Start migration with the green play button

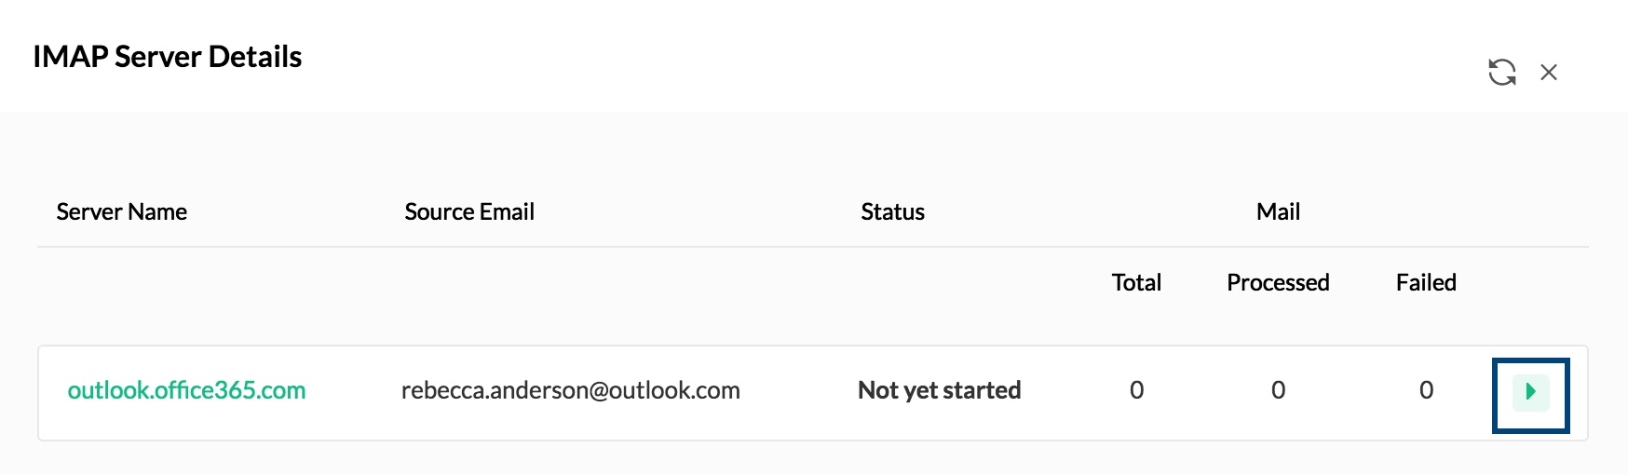pos(1530,392)
